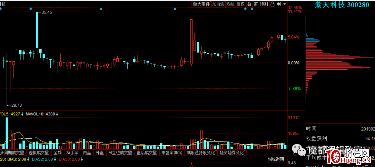Screen dimensions: 375x167
Task: Click the 11.71% axis label
Action: 295,11
